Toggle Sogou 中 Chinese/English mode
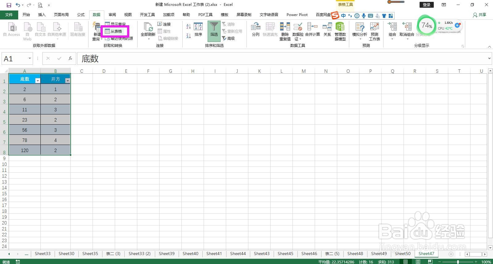 (x=343, y=15)
